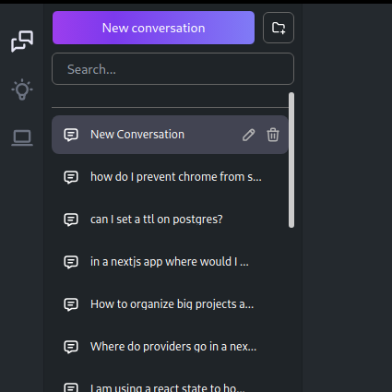Delete New Conversation using trash icon
The width and height of the screenshot is (392, 392).
pyautogui.click(x=273, y=135)
